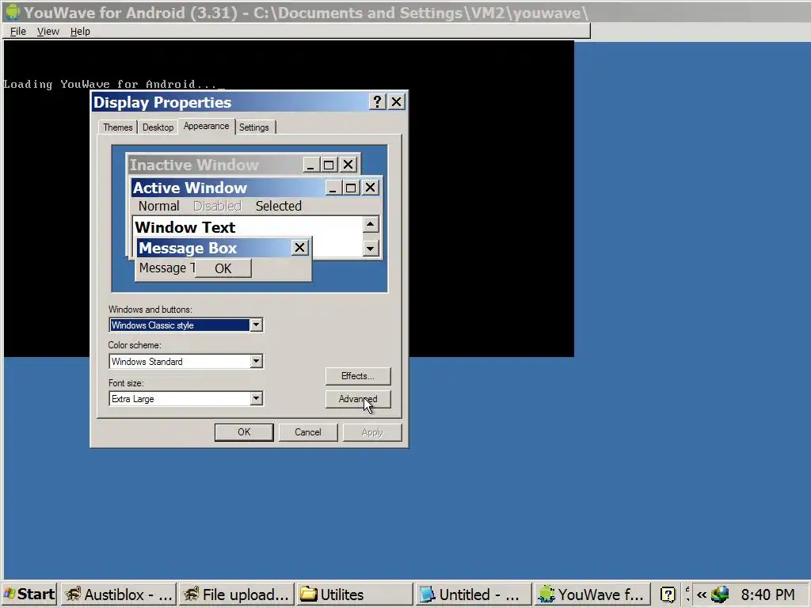Switch to the Themes tab

click(x=117, y=127)
